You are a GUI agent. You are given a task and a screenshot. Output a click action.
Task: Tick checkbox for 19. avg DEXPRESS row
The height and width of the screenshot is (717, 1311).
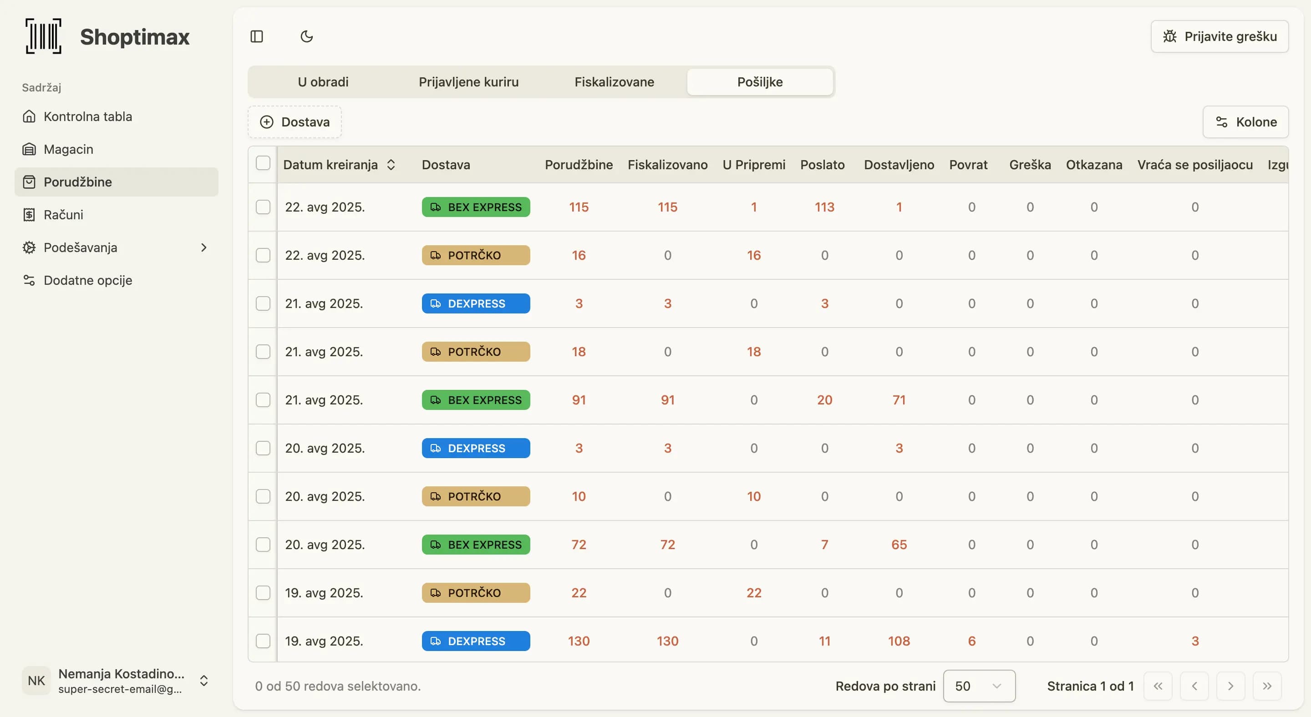pos(263,641)
